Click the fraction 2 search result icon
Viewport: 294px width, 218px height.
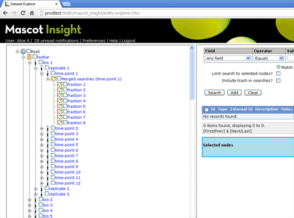pos(60,90)
